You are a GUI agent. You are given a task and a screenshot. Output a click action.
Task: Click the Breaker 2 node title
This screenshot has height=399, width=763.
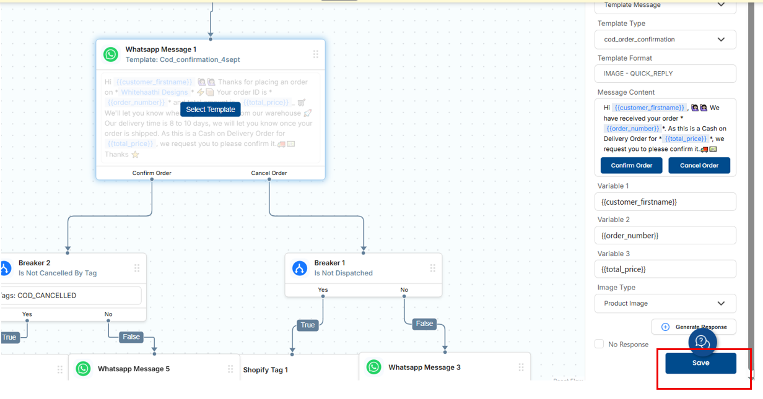[x=35, y=263]
